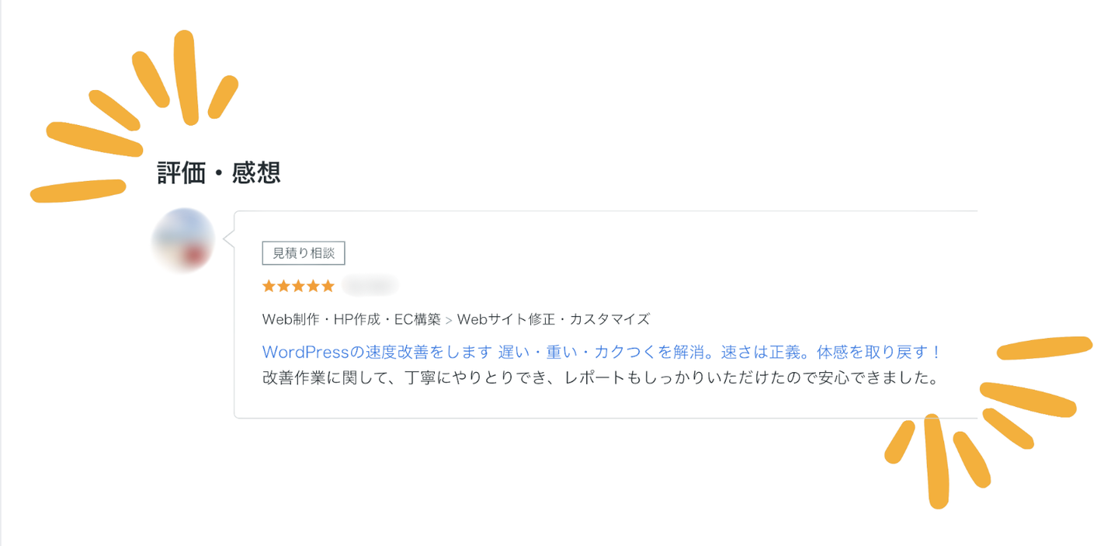Select the third rating star

tap(299, 287)
